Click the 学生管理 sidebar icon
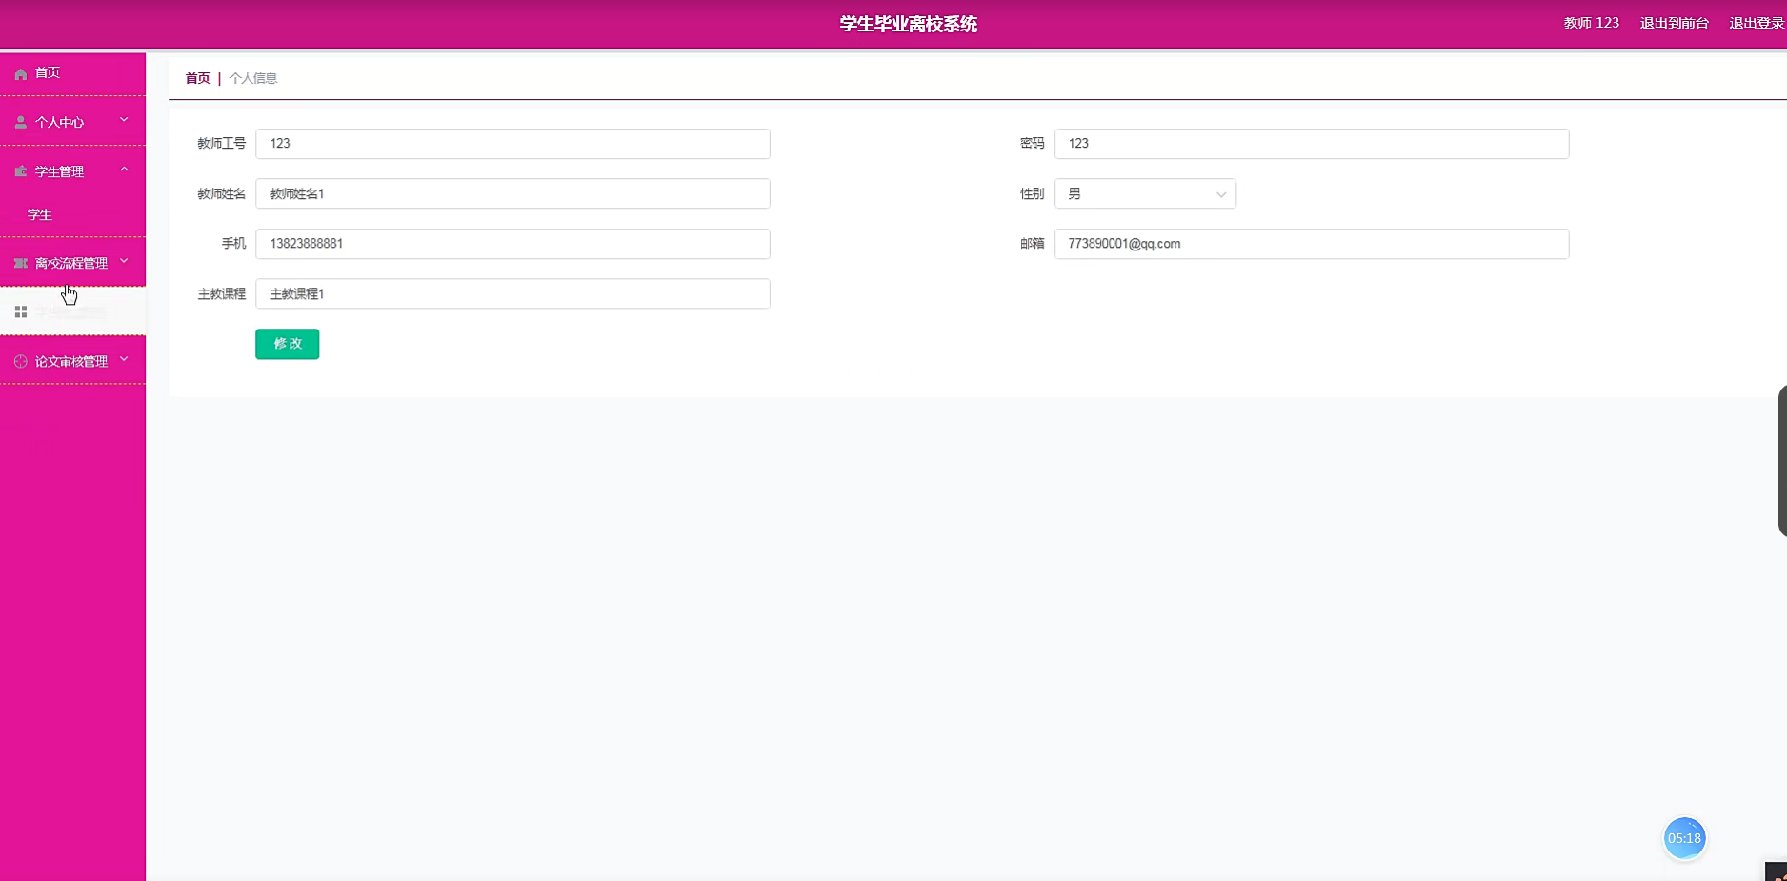Viewport: 1787px width, 881px height. [x=21, y=171]
